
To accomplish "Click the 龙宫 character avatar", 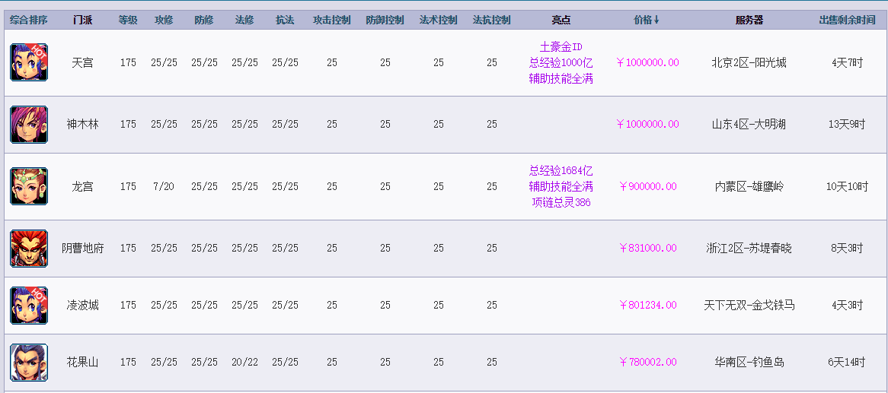I will (29, 186).
